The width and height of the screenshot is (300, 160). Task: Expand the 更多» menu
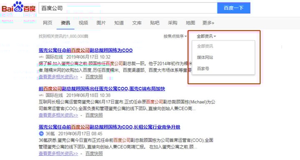(x=208, y=23)
